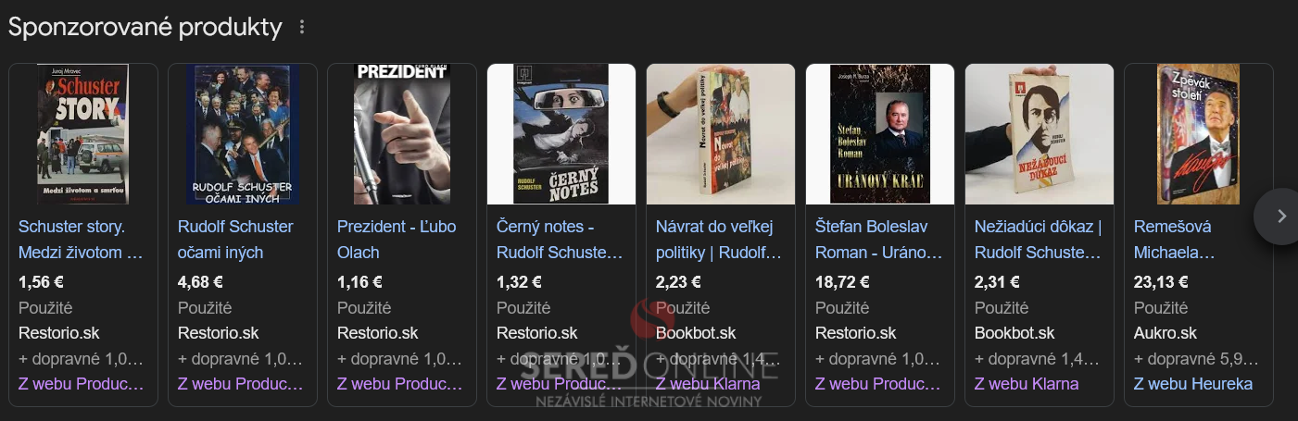Open the Schuster Story book cover image
Viewport: 1298px width, 421px height.
(83, 134)
